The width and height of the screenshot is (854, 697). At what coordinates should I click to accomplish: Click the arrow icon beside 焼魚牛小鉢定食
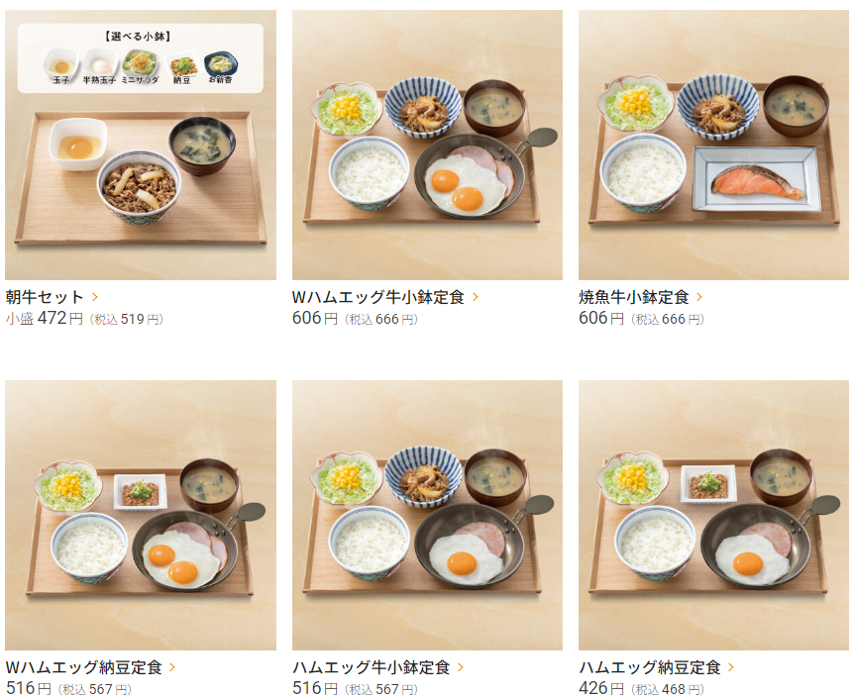699,297
